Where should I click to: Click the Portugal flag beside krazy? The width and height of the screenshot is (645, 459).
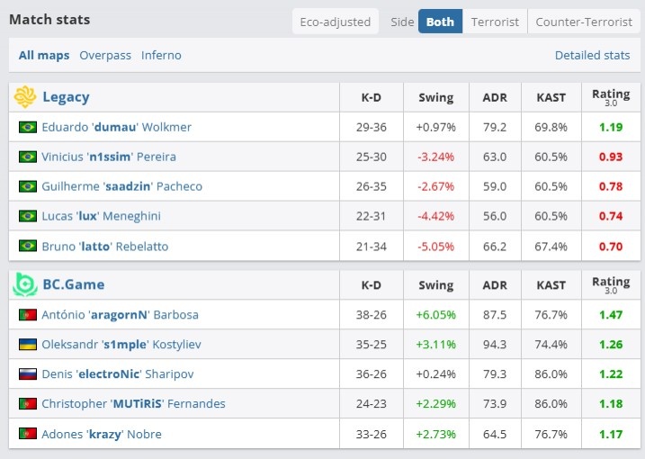pyautogui.click(x=28, y=435)
